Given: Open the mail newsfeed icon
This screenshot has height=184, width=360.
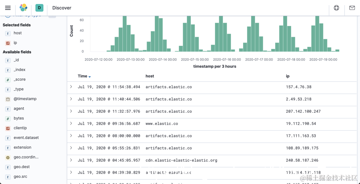Looking at the screenshot, I should point(352,8).
